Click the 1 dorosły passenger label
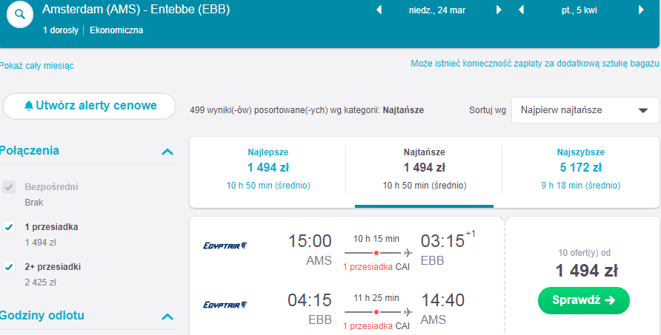This screenshot has width=661, height=335. tap(60, 30)
